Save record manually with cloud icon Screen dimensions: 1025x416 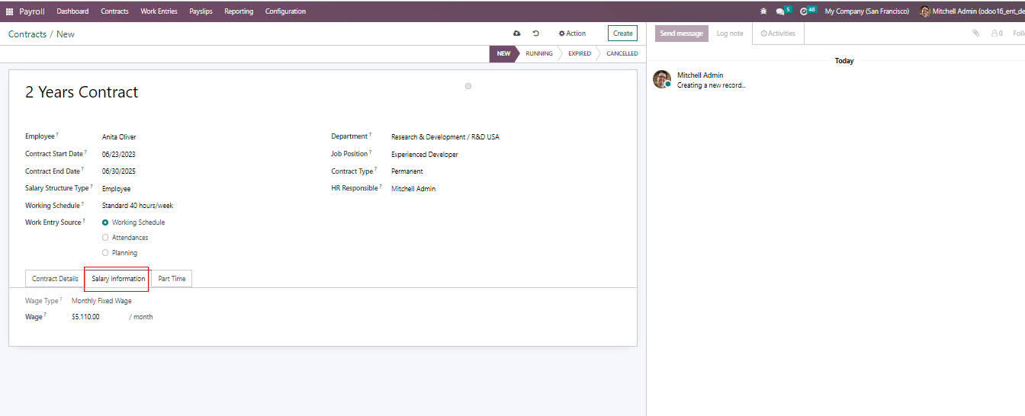517,34
